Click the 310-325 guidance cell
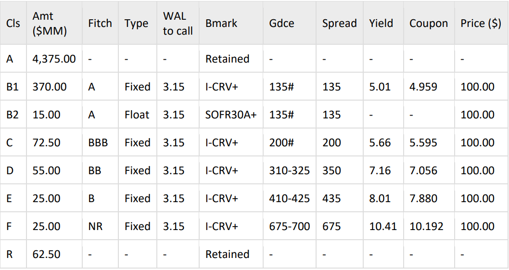509x270 pixels. click(290, 171)
